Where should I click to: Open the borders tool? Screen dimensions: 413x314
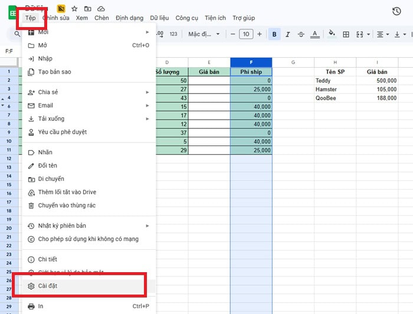coord(346,34)
